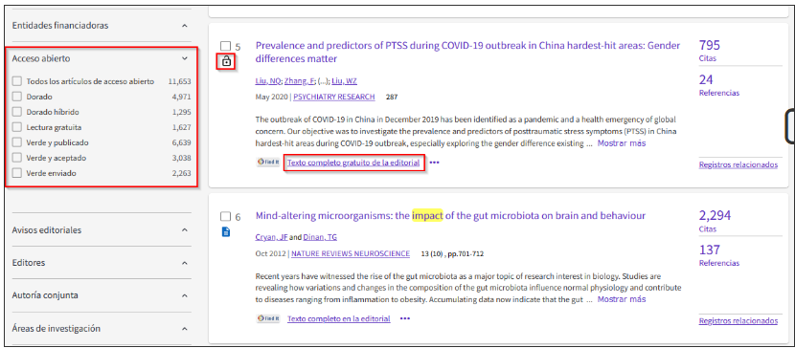Open 'Texto completo en la editorial' link
The image size is (795, 348).
(339, 318)
